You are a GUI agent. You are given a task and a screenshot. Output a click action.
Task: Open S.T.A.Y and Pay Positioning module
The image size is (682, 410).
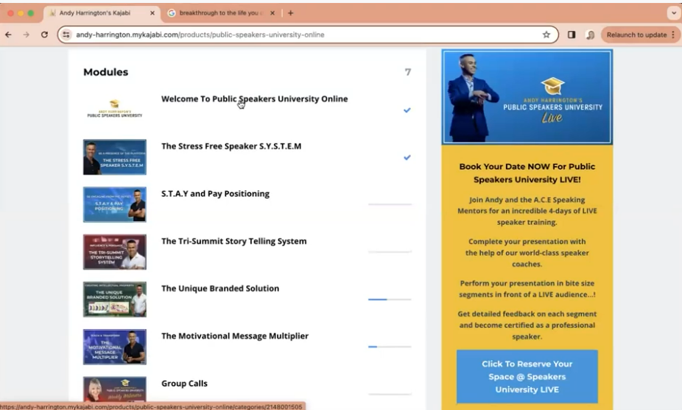click(x=215, y=194)
